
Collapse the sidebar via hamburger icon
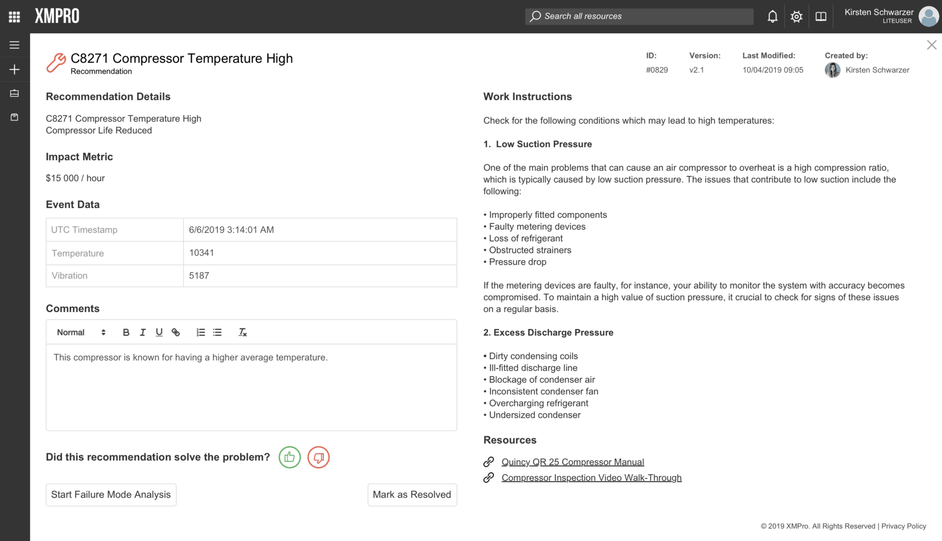[x=14, y=45]
